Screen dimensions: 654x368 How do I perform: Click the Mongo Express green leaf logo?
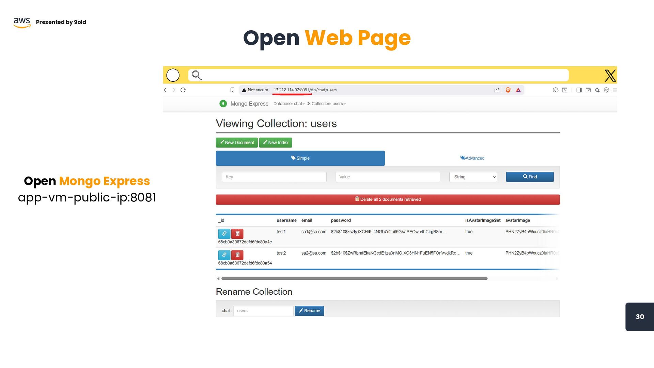pos(223,104)
